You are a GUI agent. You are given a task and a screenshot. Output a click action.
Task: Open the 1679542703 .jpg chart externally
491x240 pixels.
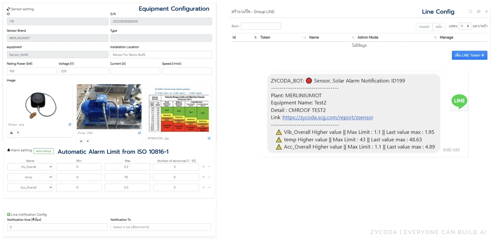pyautogui.click(x=209, y=138)
